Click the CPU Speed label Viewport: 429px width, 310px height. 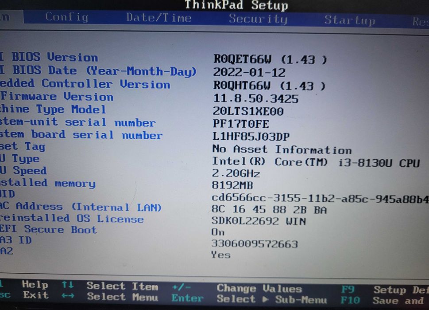[x=23, y=170]
